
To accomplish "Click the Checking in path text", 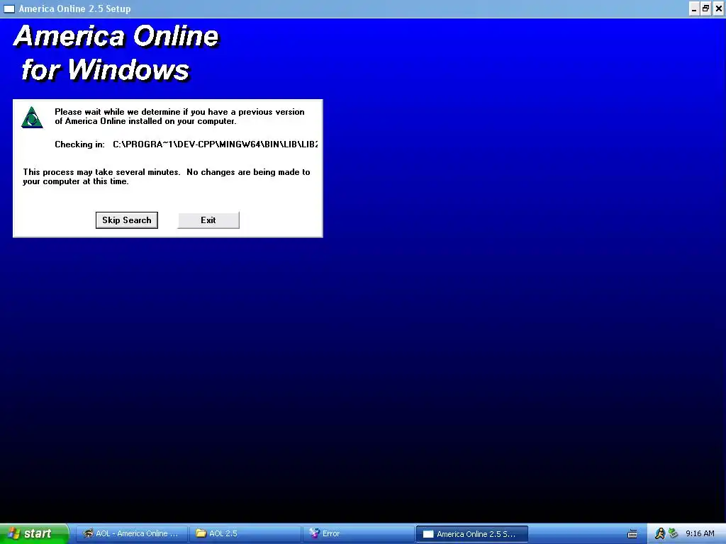I will (x=216, y=144).
